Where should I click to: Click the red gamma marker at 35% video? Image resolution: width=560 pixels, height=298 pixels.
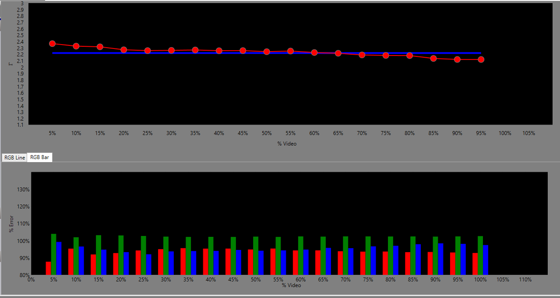coord(195,50)
